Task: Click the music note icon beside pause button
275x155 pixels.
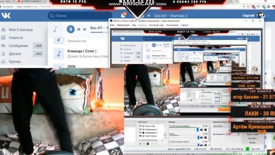Action: [55, 29]
